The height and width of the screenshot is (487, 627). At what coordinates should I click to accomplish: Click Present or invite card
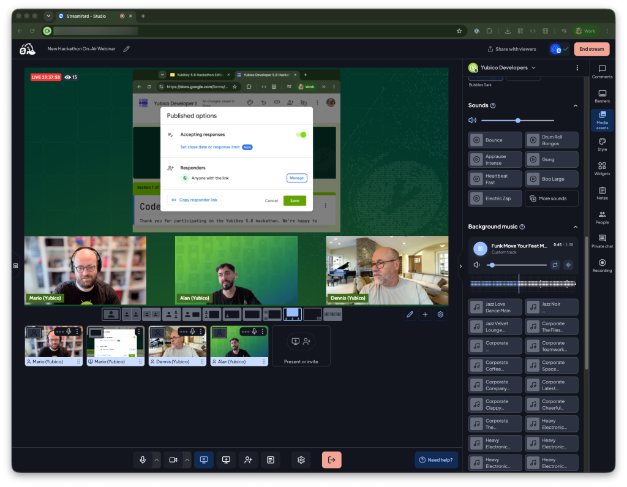click(301, 345)
